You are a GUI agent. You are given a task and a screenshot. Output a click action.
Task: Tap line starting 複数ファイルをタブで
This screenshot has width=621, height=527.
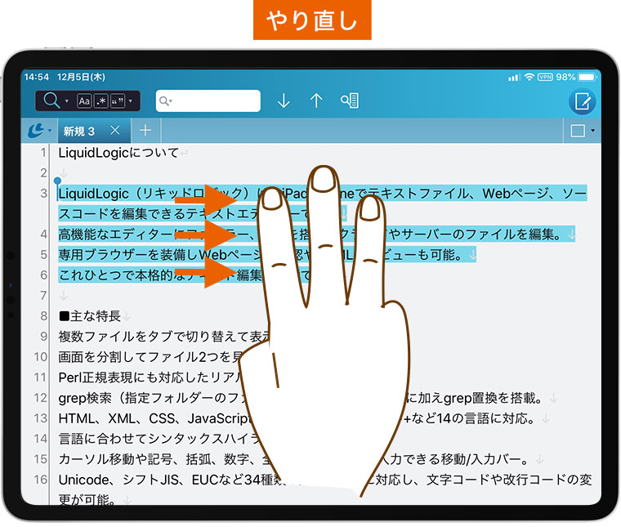click(x=164, y=337)
